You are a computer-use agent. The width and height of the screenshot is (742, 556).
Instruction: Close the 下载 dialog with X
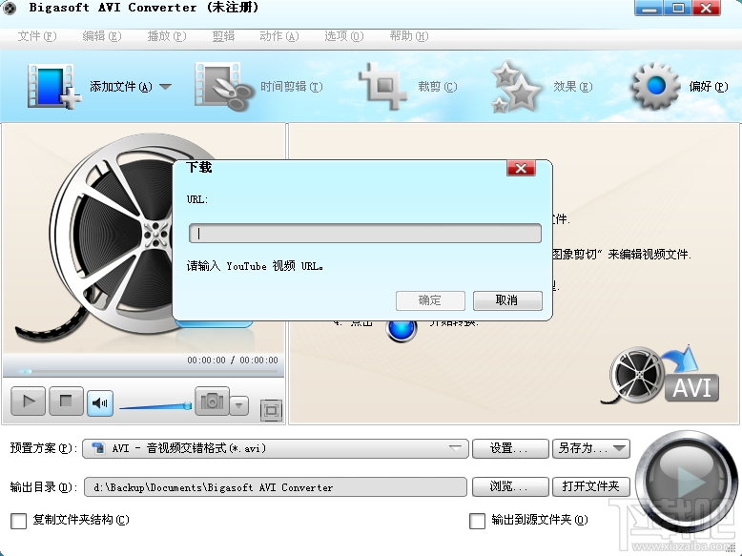(x=521, y=169)
